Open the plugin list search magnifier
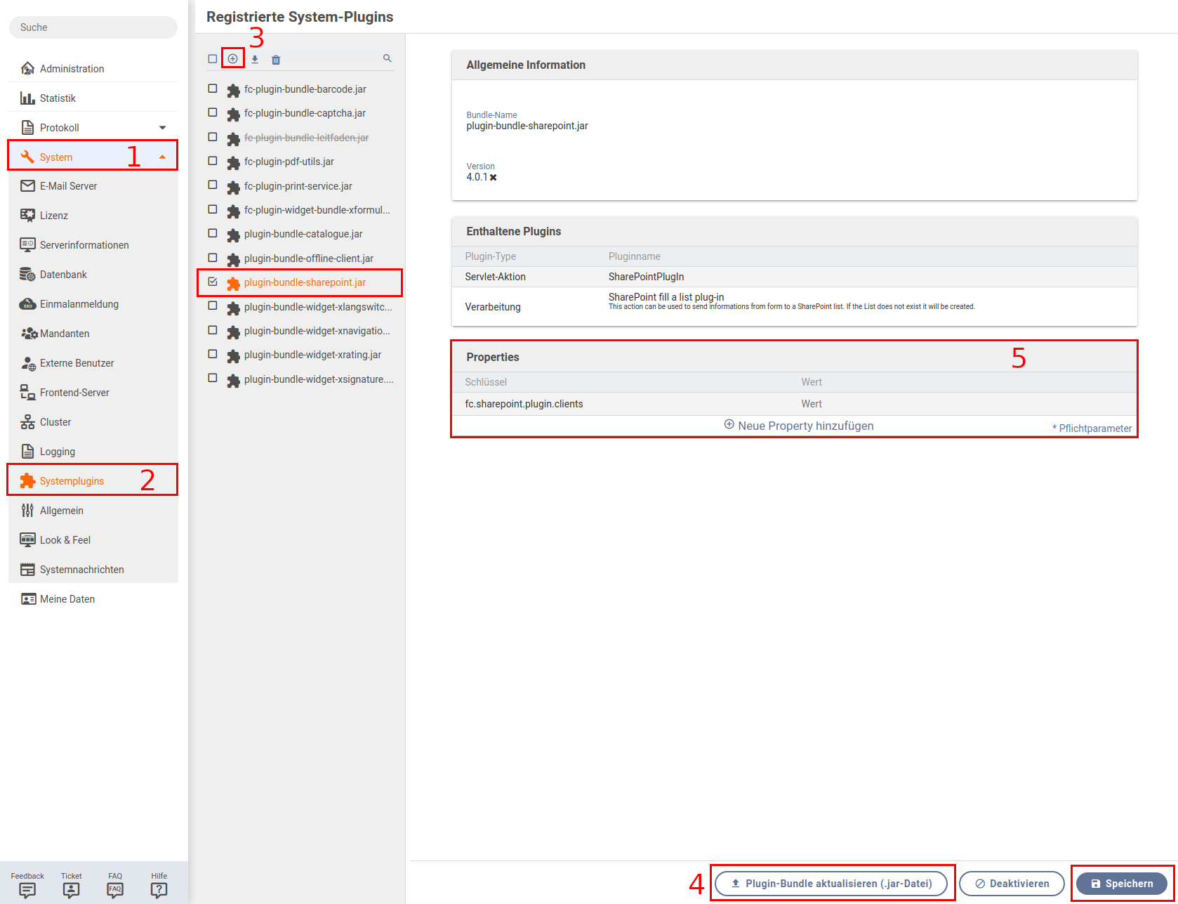Image resolution: width=1178 pixels, height=904 pixels. [387, 58]
